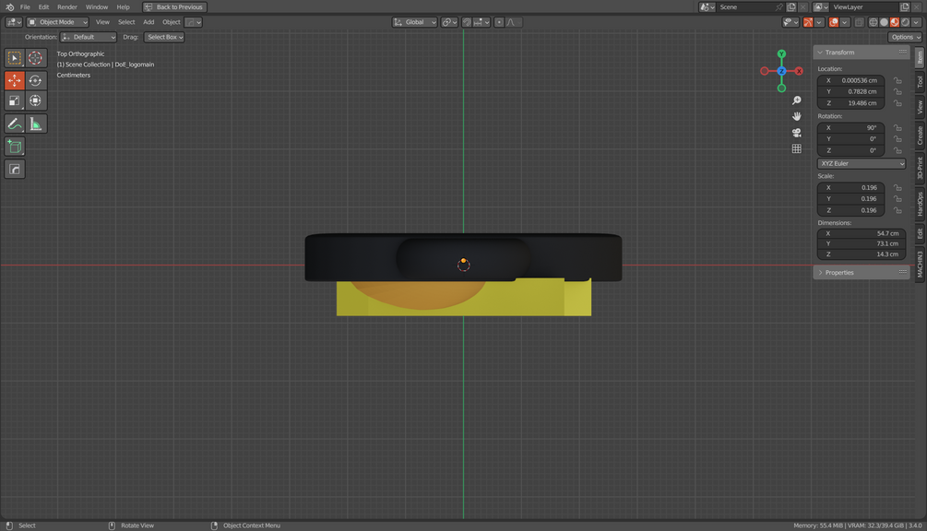Open the viewport Object menu
927x531 pixels.
[x=172, y=22]
